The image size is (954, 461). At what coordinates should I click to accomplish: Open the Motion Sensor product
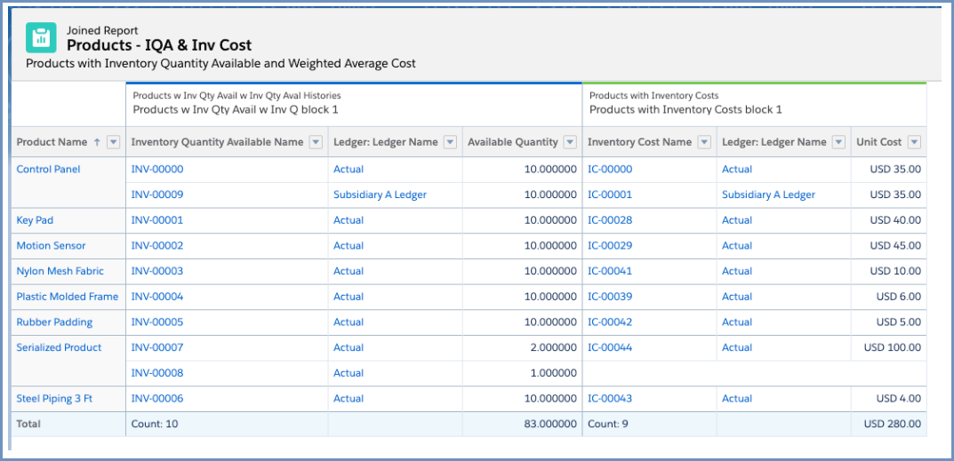pyautogui.click(x=51, y=245)
